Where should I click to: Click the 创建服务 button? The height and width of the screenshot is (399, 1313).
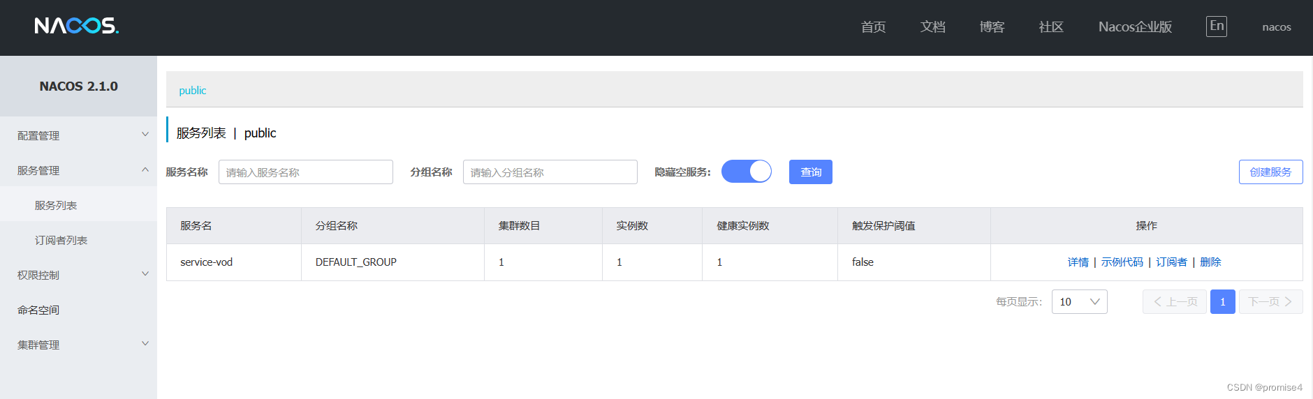(1270, 172)
